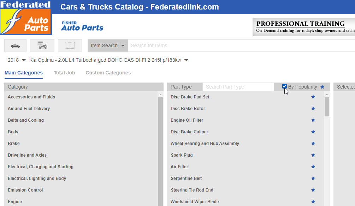Click the Search for Items field
Screen dimensions: 355x206
(x=240, y=46)
